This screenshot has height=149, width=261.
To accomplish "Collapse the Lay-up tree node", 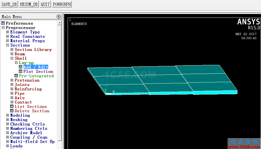I will coord(16,63).
